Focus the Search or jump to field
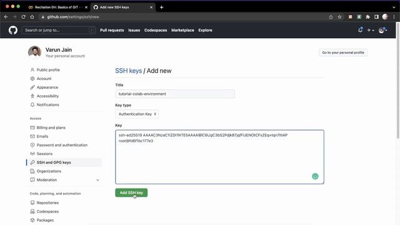The width and height of the screenshot is (400, 225). tap(59, 30)
